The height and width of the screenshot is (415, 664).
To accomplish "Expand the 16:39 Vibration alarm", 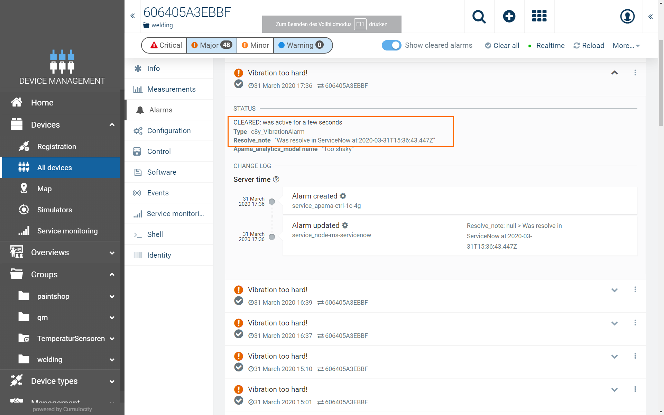I will (615, 290).
